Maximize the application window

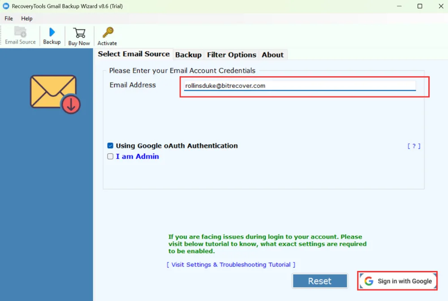coord(420,6)
